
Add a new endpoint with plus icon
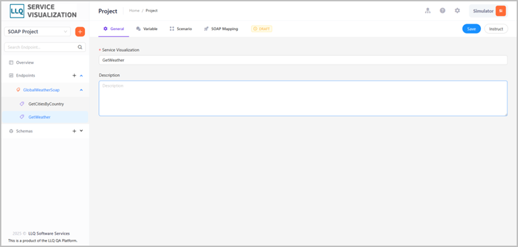(x=74, y=75)
